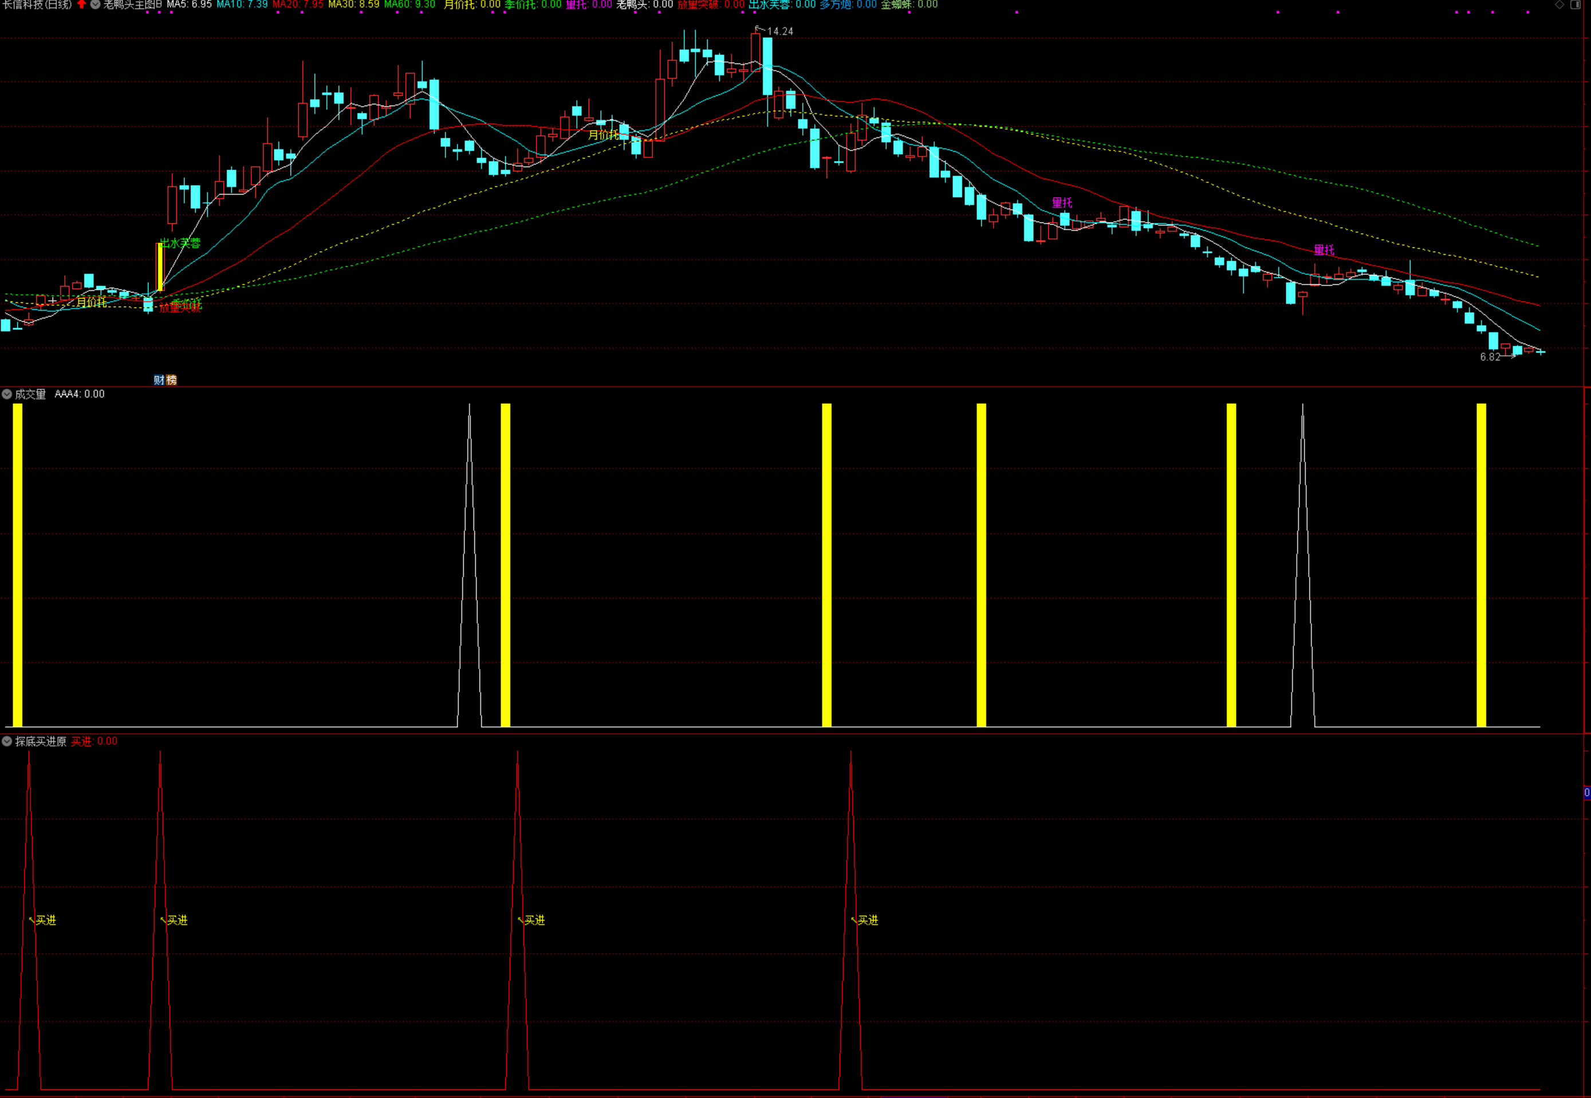The width and height of the screenshot is (1591, 1098).
Task: Click the diamond icon at top right
Action: pyautogui.click(x=1560, y=4)
